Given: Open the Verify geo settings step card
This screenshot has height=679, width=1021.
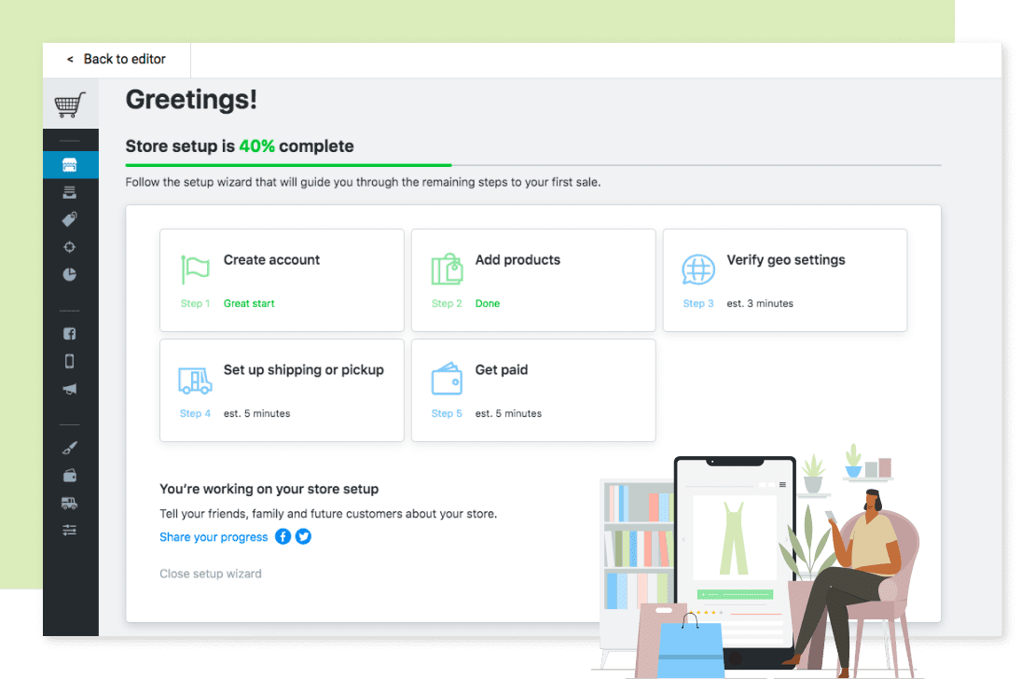Looking at the screenshot, I should 784,280.
